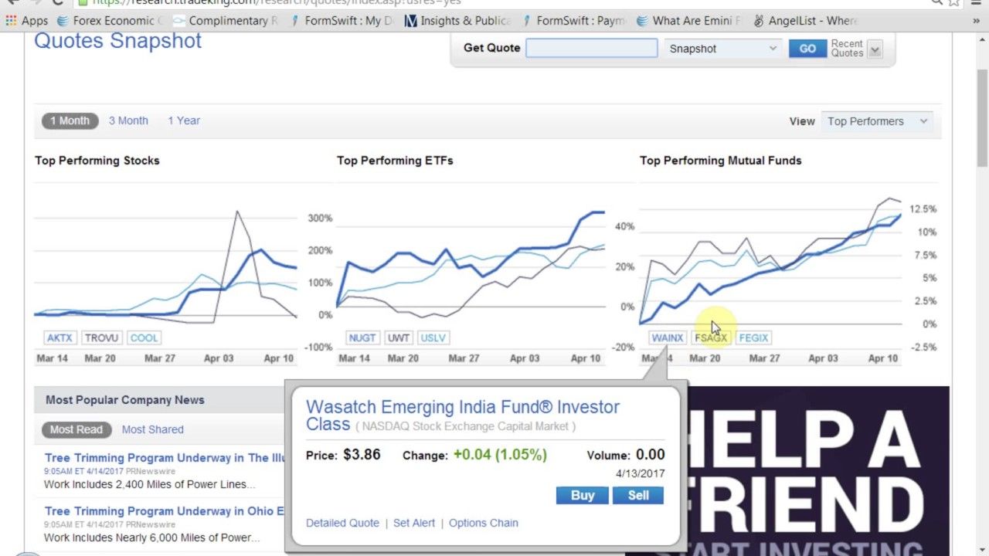989x556 pixels.
Task: Open Detailed Quote link
Action: (342, 523)
